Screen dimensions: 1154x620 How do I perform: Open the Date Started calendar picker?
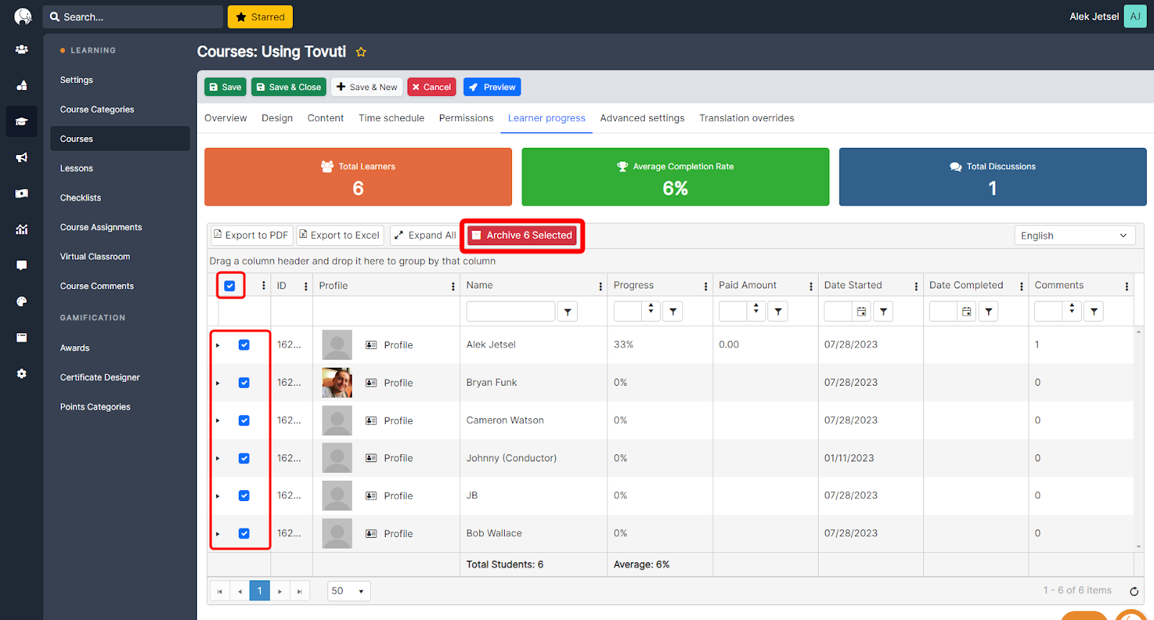click(861, 311)
